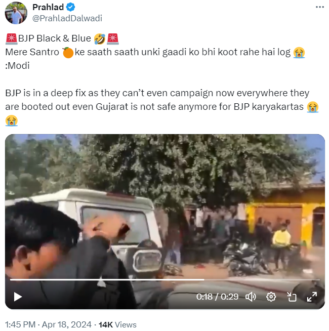Visit the @PrahladDalwadi handle
This screenshot has height=331, width=329.
tap(67, 18)
